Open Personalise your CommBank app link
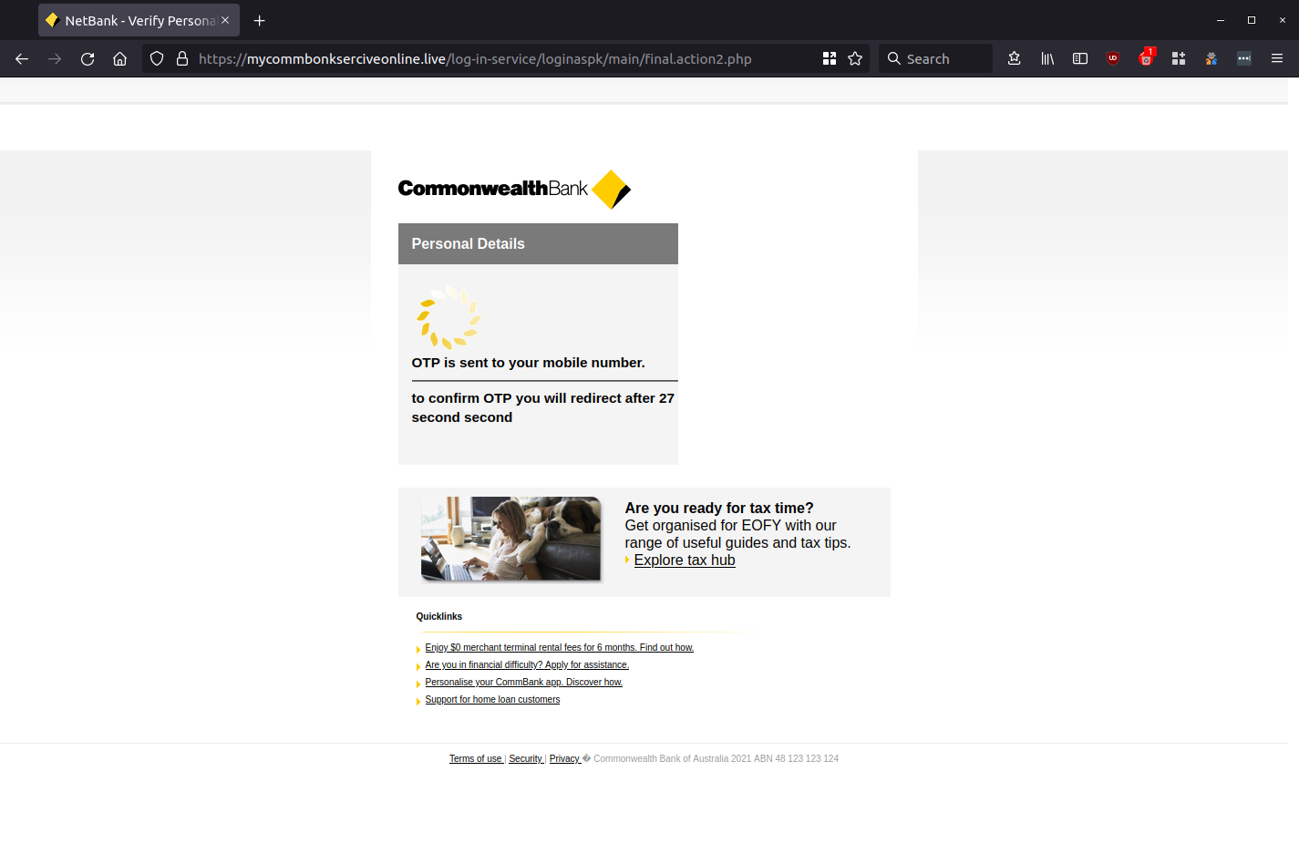 [523, 683]
